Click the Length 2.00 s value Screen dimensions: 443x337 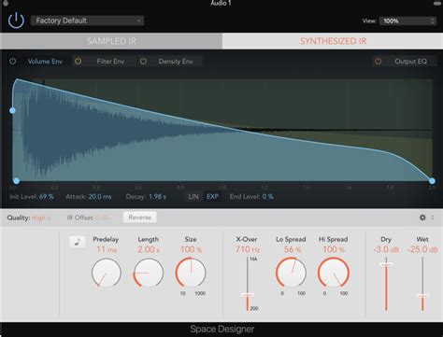[x=149, y=249]
